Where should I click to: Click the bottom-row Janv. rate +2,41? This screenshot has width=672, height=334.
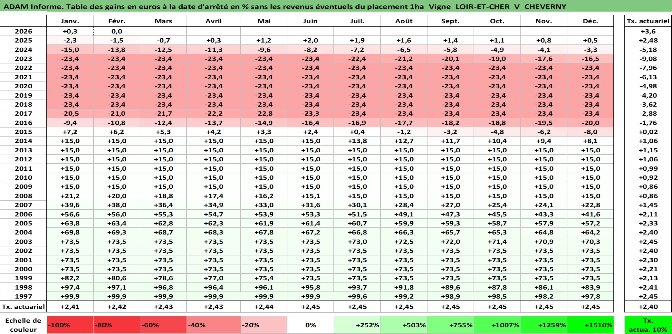pyautogui.click(x=70, y=307)
